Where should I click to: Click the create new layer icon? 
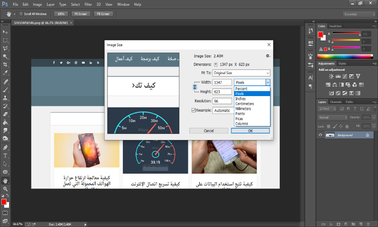click(x=361, y=224)
